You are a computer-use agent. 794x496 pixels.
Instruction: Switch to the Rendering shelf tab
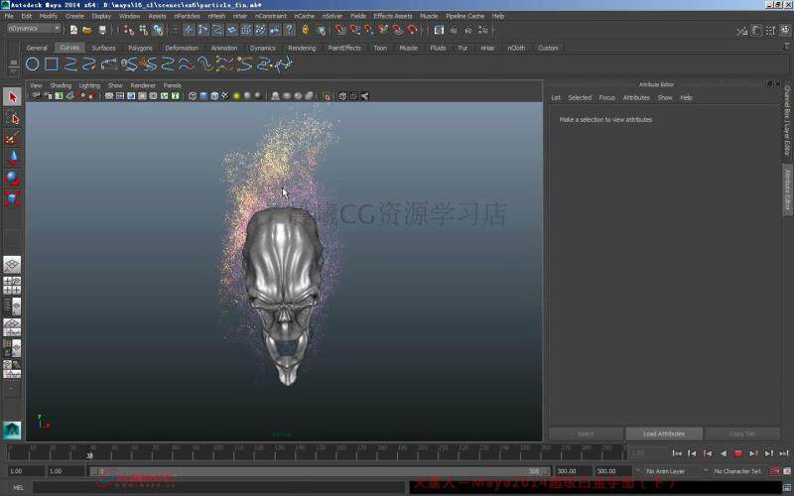[x=302, y=48]
